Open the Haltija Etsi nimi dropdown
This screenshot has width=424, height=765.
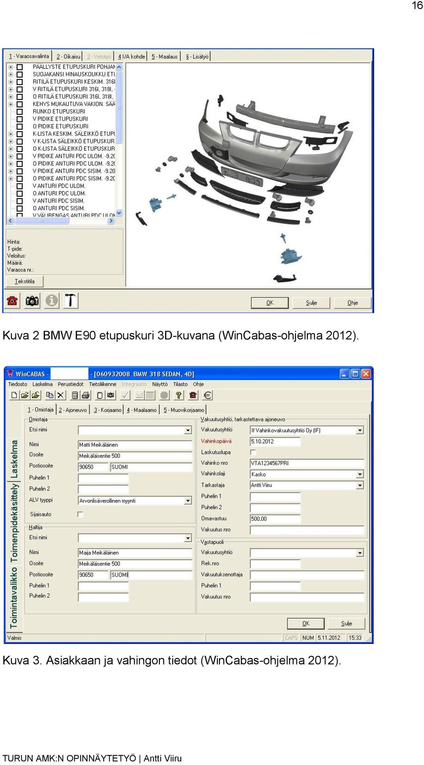[188, 538]
